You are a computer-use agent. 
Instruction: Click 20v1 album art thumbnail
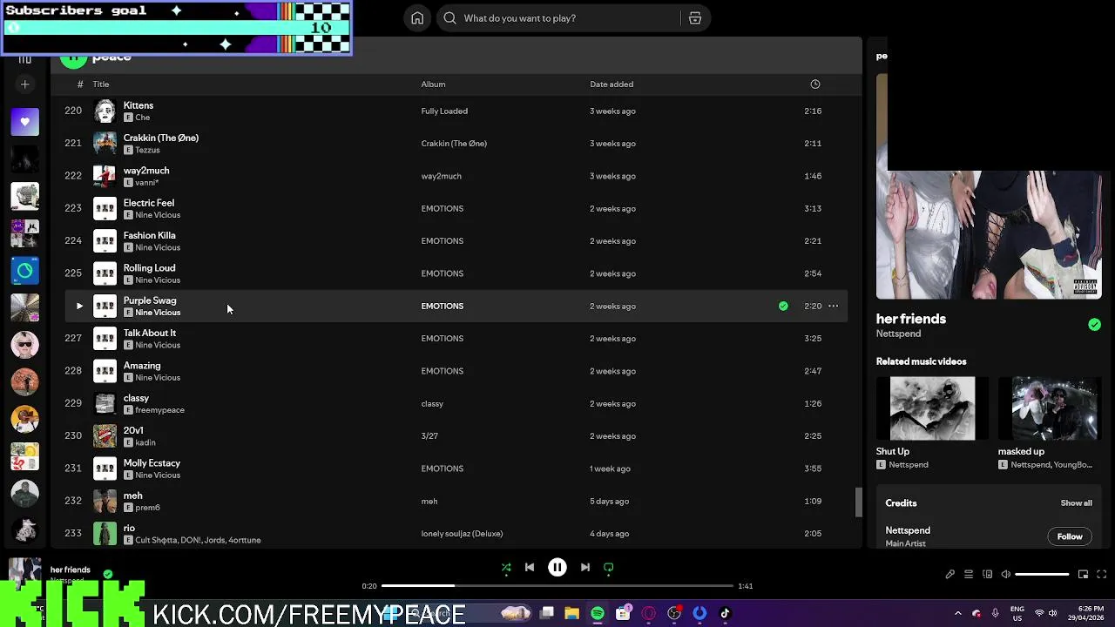pos(105,435)
